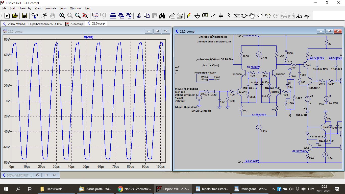The image size is (345, 194).
Task: Halt simulation with the hand icon
Action: pyautogui.click(x=52, y=16)
